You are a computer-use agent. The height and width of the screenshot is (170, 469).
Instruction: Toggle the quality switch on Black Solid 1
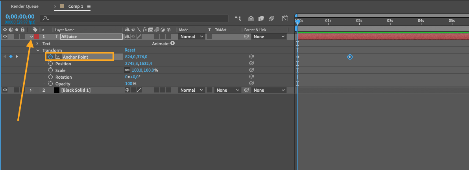[x=139, y=90]
